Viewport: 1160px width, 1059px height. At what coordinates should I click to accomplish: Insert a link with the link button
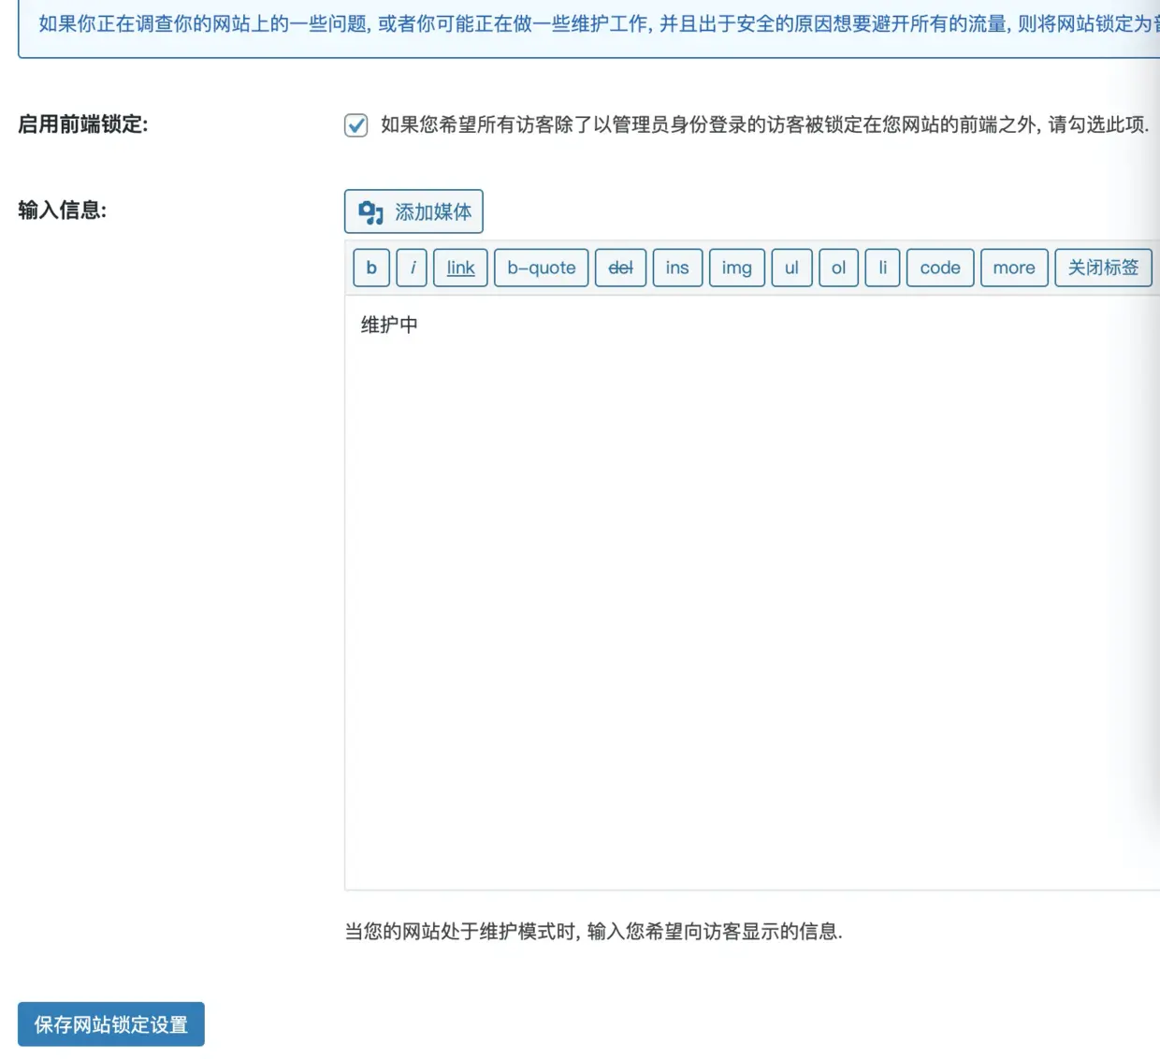tap(460, 268)
